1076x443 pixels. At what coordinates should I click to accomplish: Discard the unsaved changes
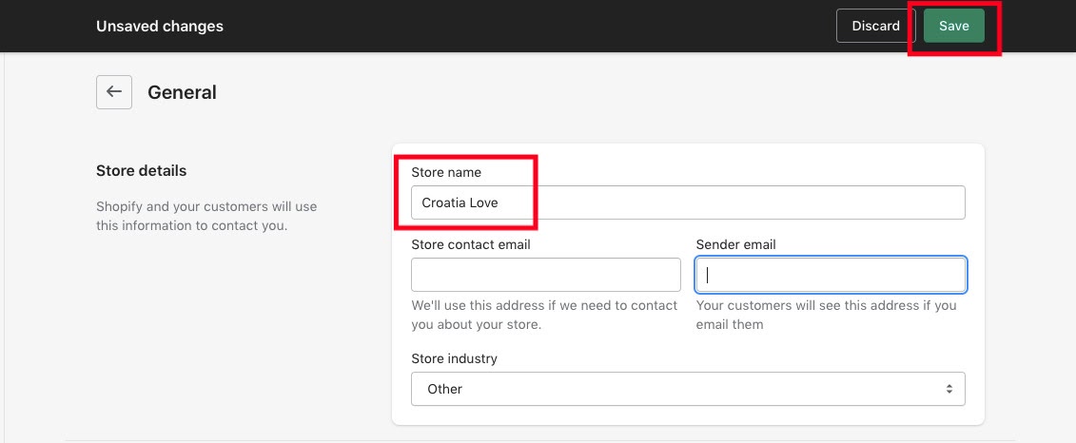coord(875,26)
